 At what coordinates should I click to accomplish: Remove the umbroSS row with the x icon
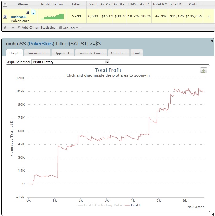tap(209, 17)
